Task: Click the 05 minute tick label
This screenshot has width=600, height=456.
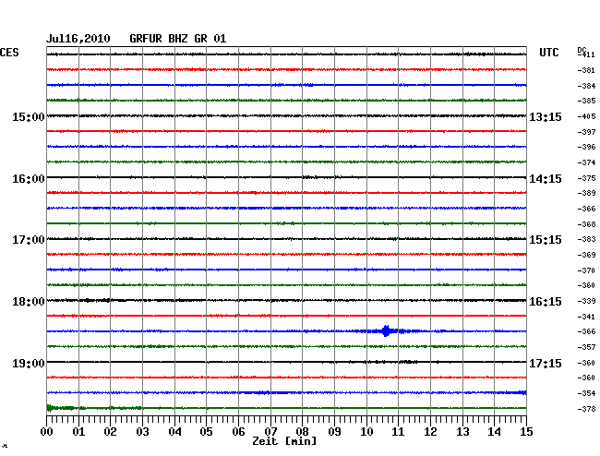Action: pos(206,431)
